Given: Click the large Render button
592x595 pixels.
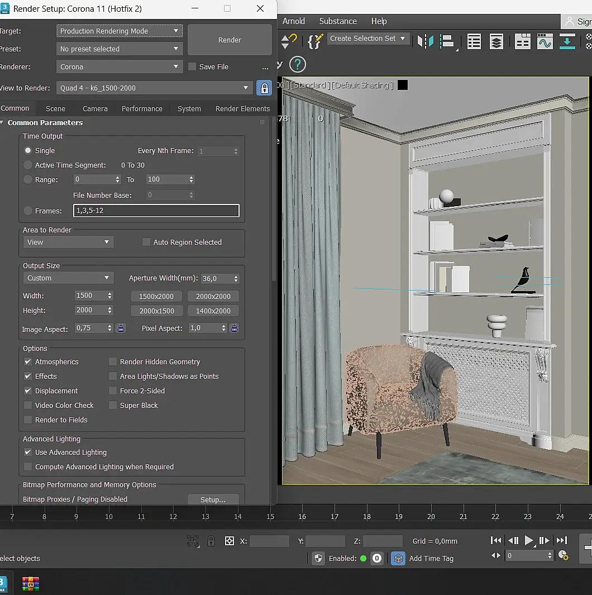Looking at the screenshot, I should pos(230,40).
